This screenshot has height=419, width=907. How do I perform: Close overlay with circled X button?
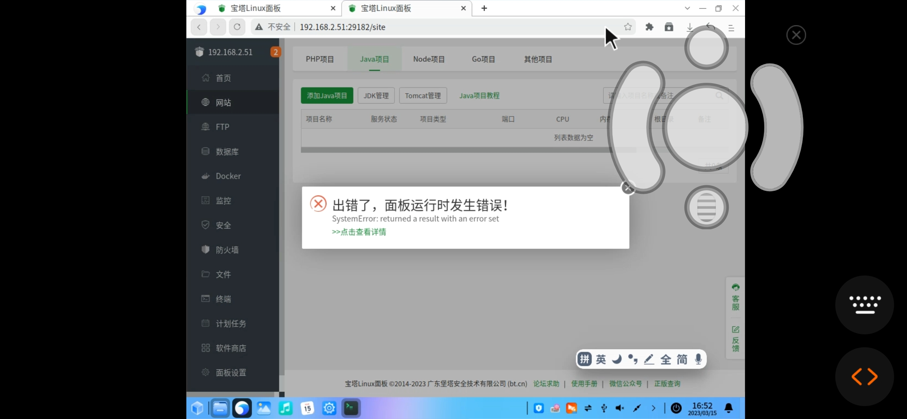point(796,35)
